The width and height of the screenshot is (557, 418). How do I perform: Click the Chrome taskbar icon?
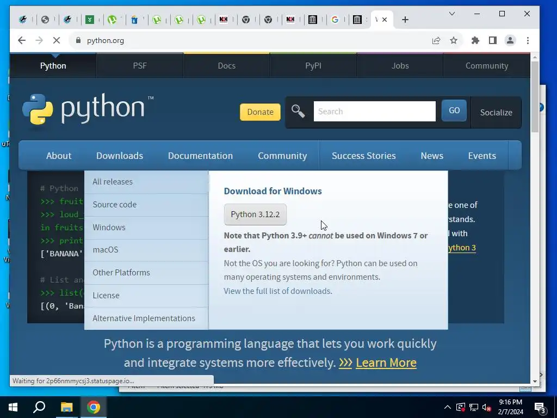point(94,407)
